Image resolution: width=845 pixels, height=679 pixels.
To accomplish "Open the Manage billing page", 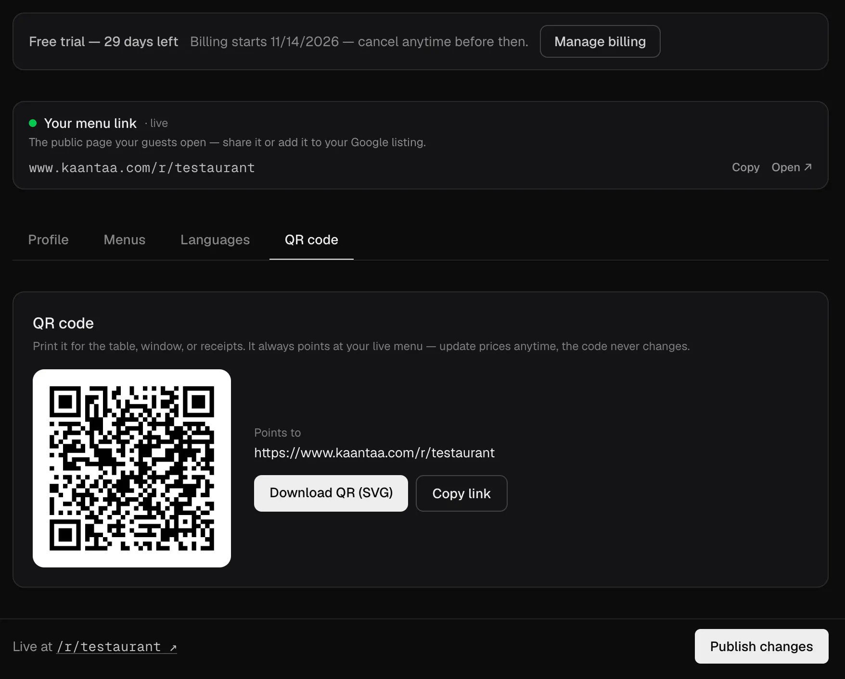I will click(x=600, y=41).
